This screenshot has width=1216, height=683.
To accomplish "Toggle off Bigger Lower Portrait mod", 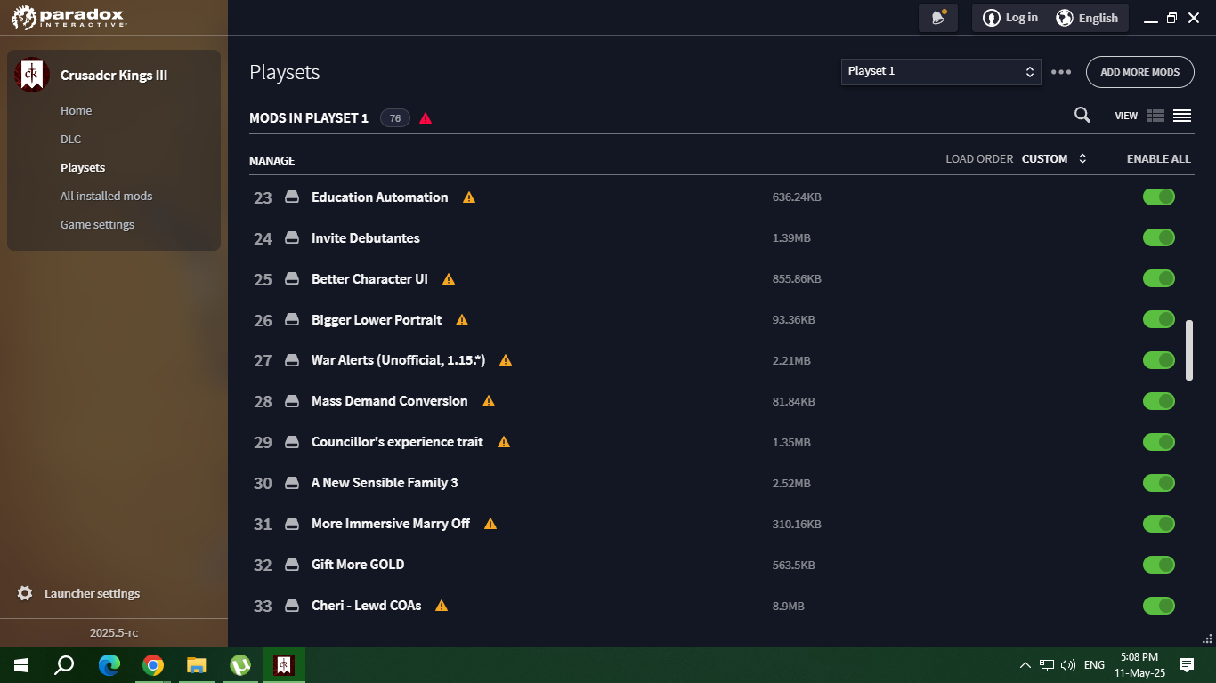I will pos(1159,319).
